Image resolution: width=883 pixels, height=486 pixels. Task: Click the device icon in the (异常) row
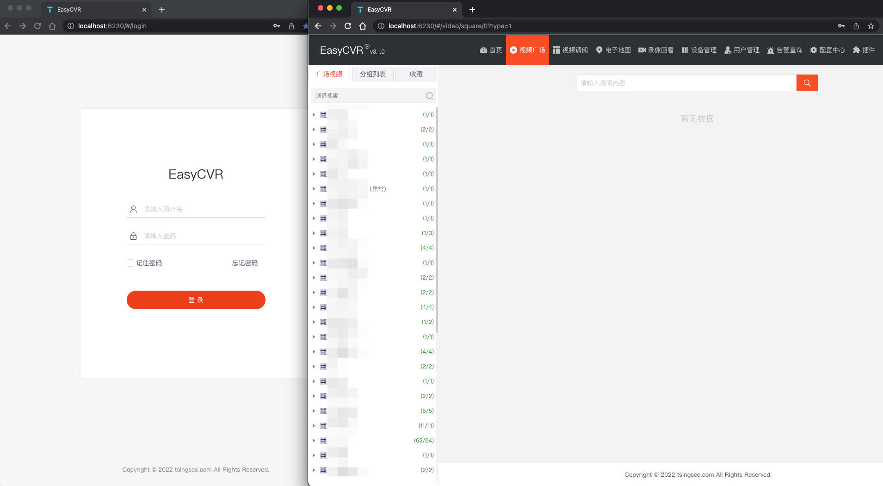pyautogui.click(x=323, y=189)
